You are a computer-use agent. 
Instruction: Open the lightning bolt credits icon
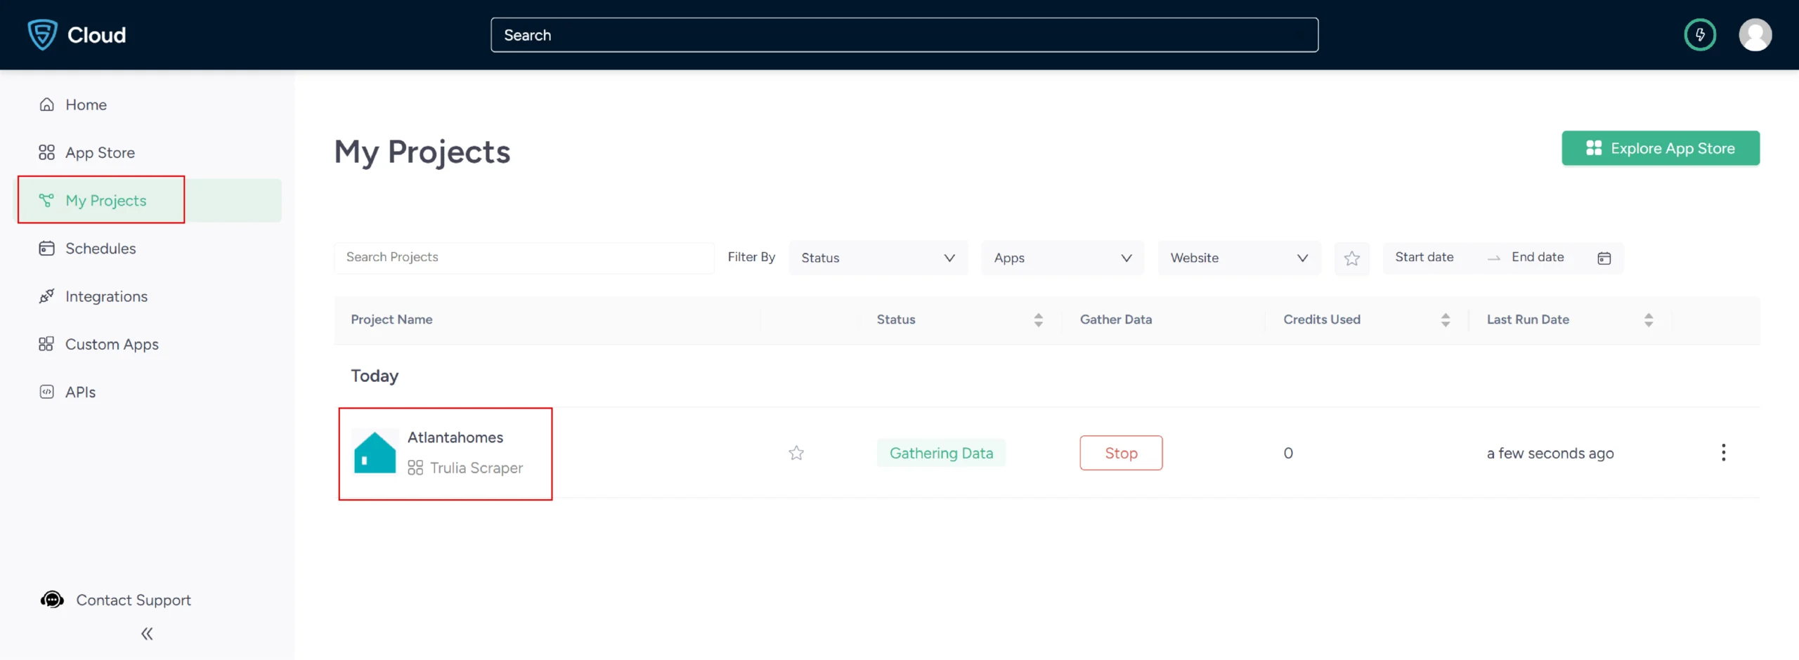[1700, 34]
